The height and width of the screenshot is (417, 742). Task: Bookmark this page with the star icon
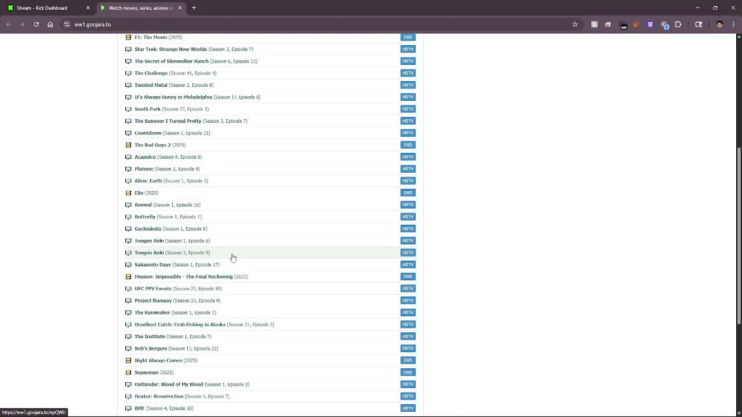click(575, 24)
